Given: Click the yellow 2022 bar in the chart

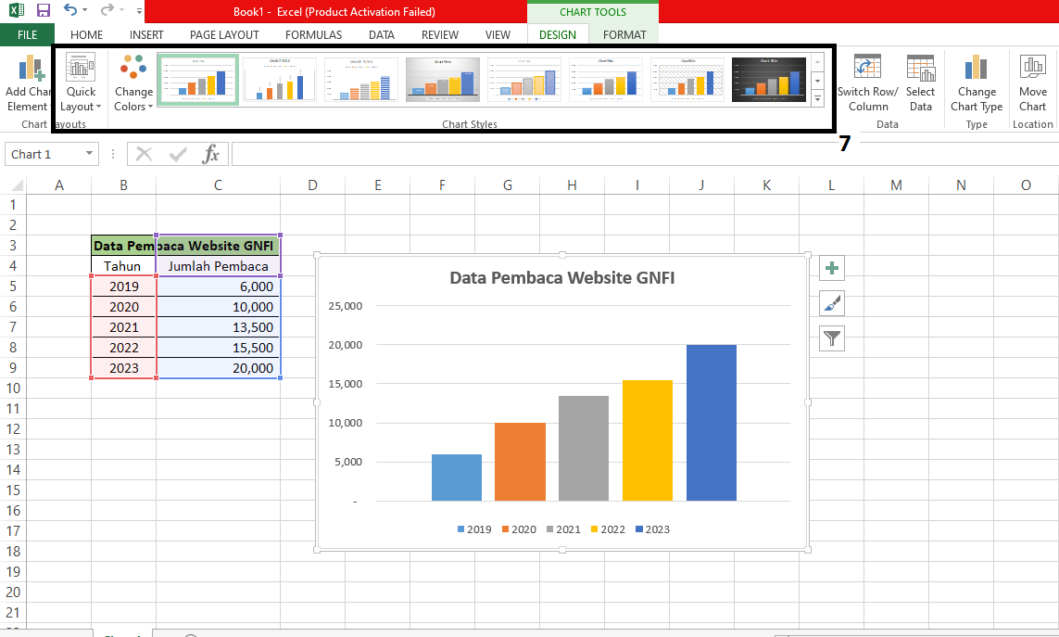Looking at the screenshot, I should 647,441.
